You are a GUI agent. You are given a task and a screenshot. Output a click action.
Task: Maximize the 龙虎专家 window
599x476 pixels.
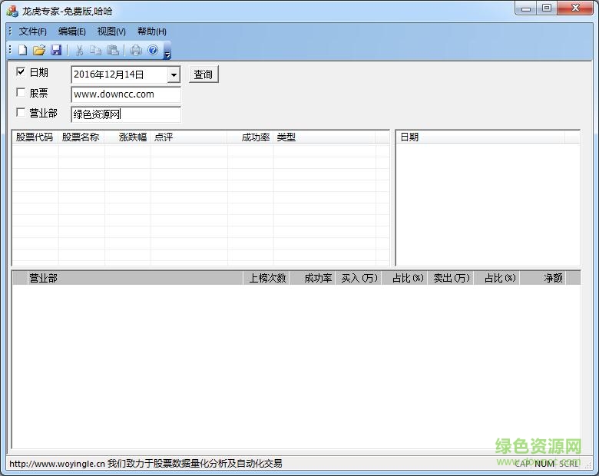coord(547,8)
